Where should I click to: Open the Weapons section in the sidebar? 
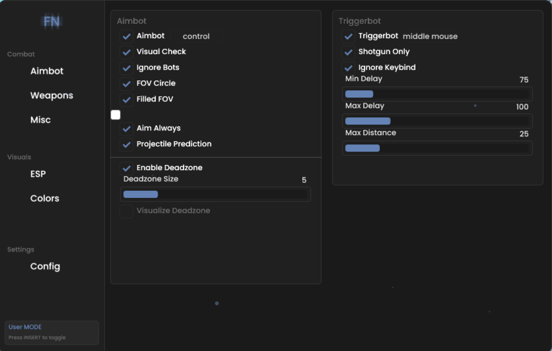tap(52, 95)
